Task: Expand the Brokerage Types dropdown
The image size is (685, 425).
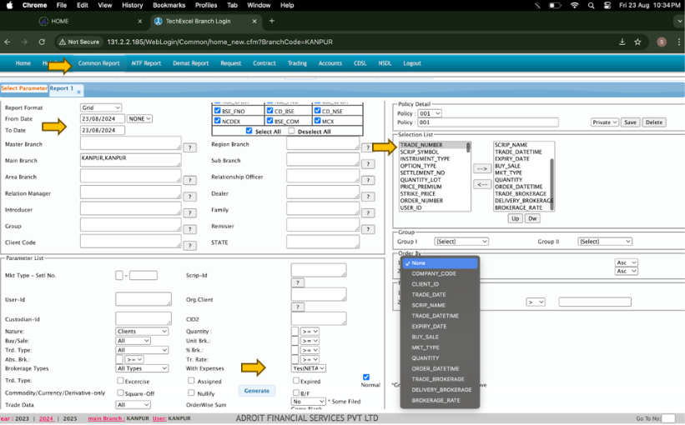Action: pos(142,368)
